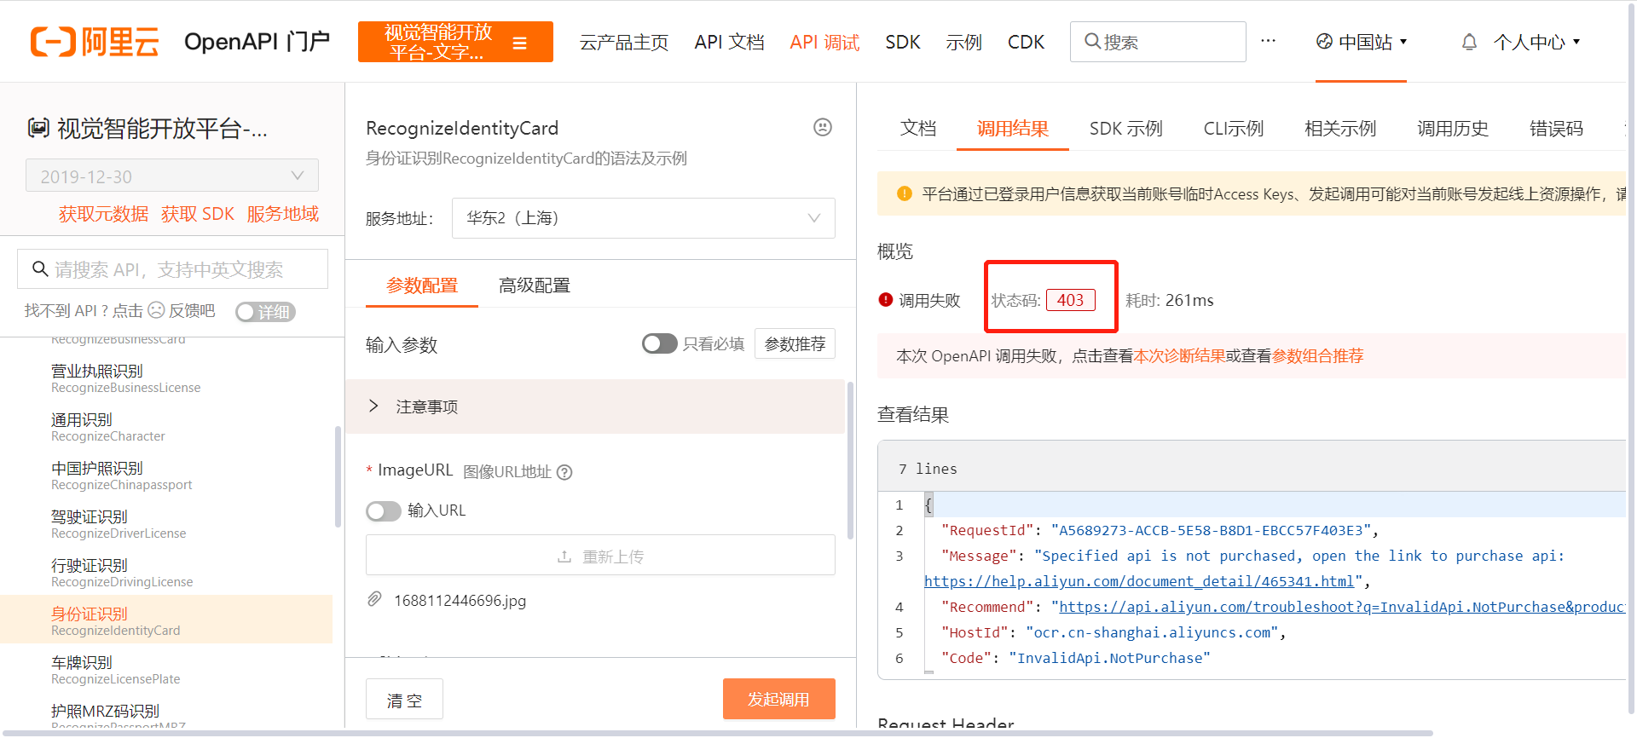Screen dimensions: 1637x738
Task: Click the 发起调用 button
Action: click(x=779, y=699)
